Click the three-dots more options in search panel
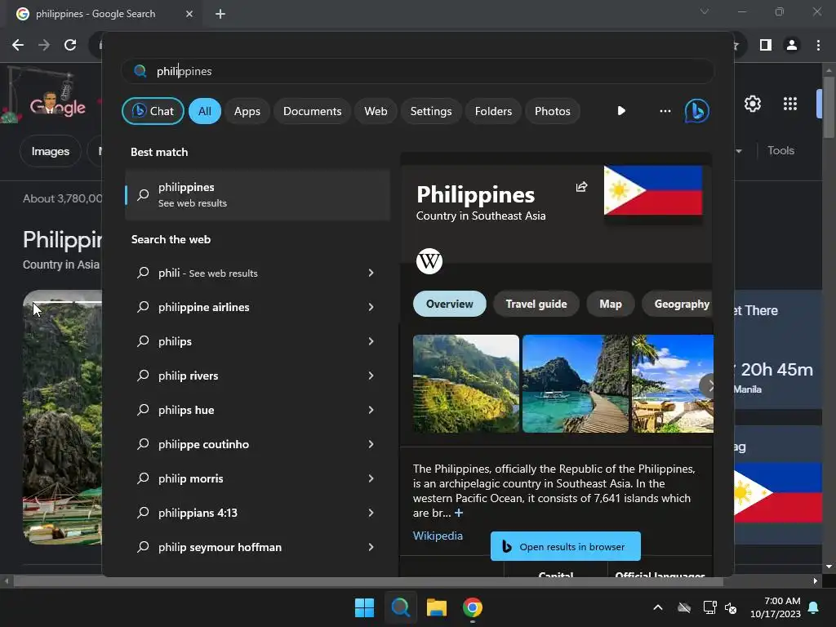 (x=665, y=111)
